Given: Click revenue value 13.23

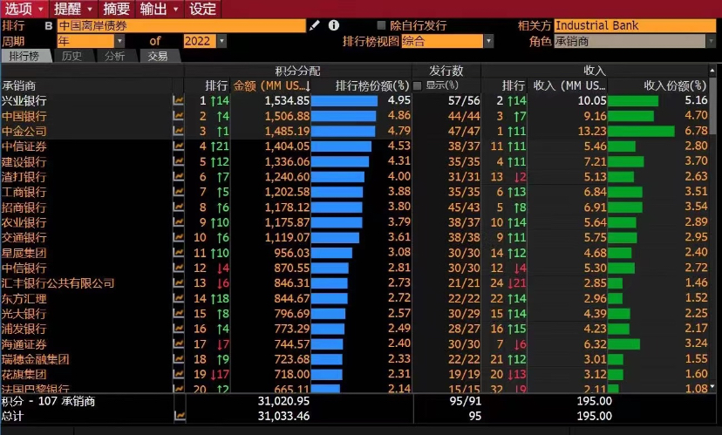Looking at the screenshot, I should click(x=592, y=131).
